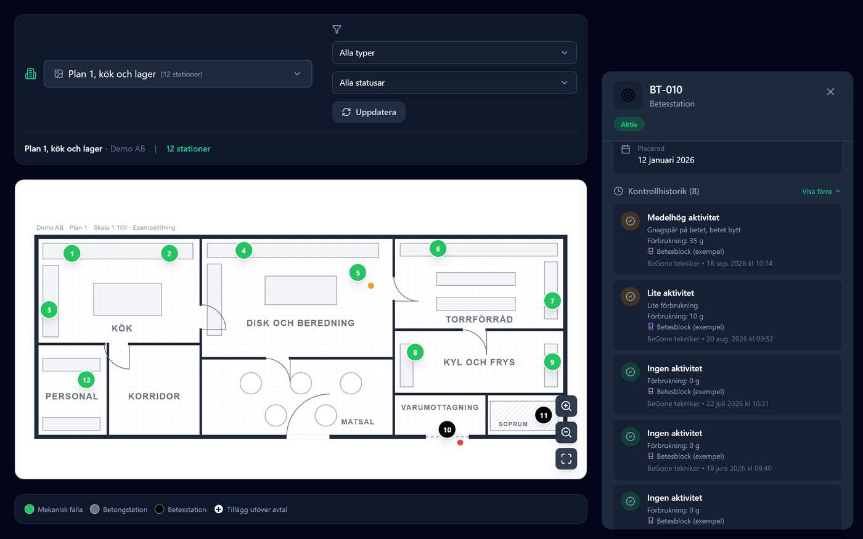Click the Plan 1, kök och lager heading text
Screen dimensions: 863x539
tap(63, 148)
